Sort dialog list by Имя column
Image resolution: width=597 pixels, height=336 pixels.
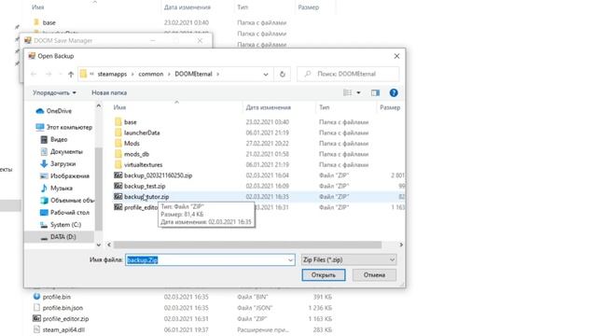119,107
